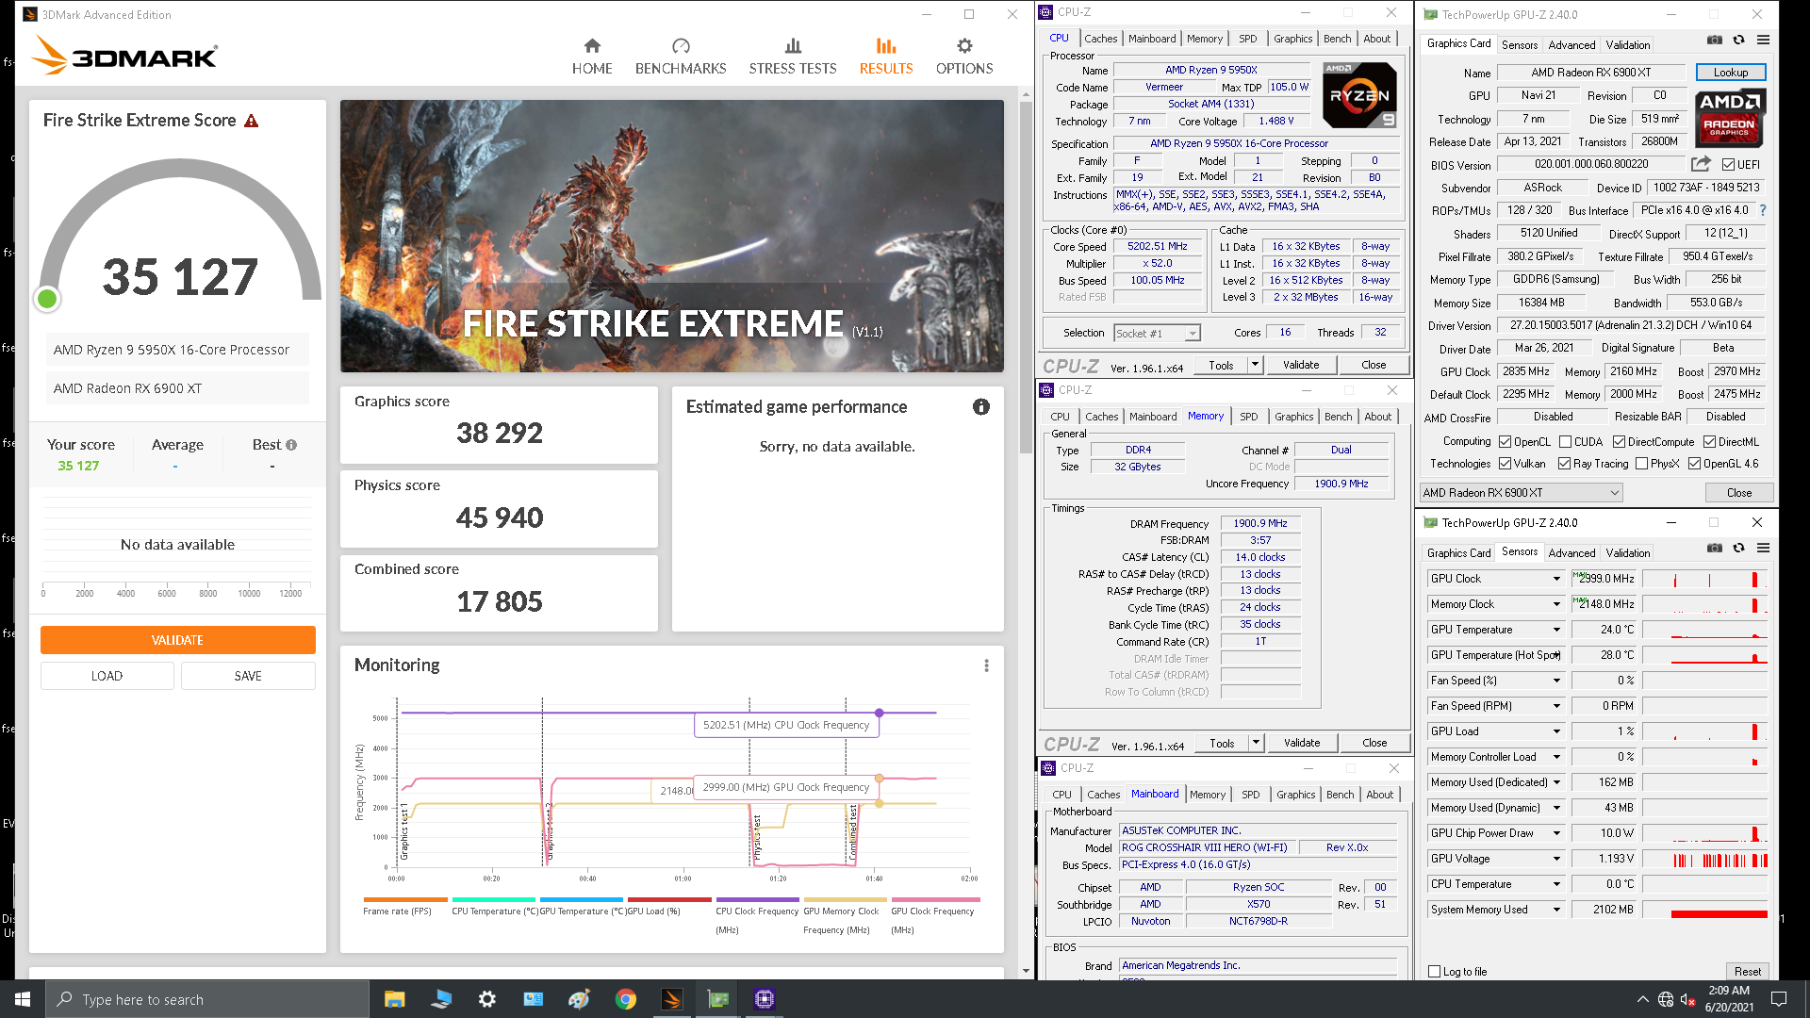Toggle CPU Clock Frequency legend swatch
1810x1018 pixels.
click(x=757, y=899)
